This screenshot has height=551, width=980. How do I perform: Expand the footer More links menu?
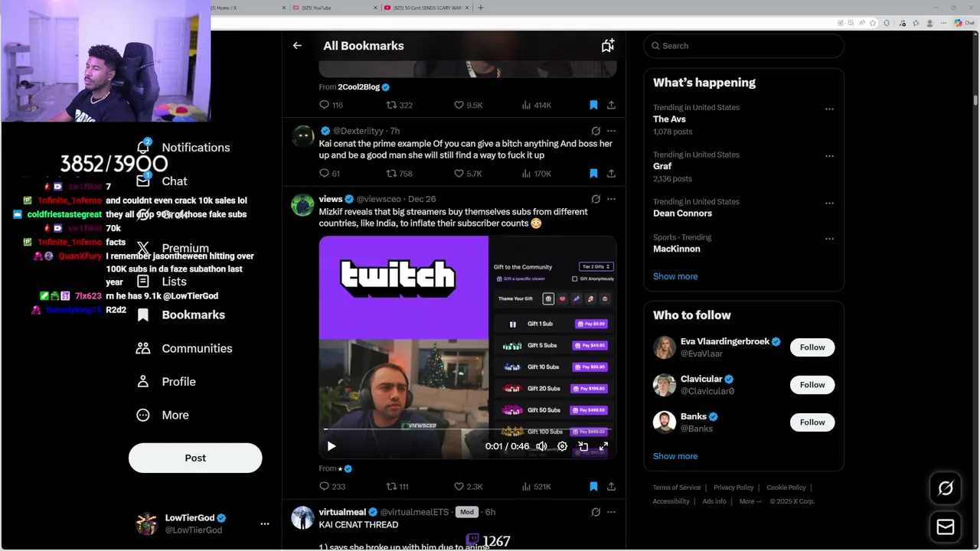750,501
